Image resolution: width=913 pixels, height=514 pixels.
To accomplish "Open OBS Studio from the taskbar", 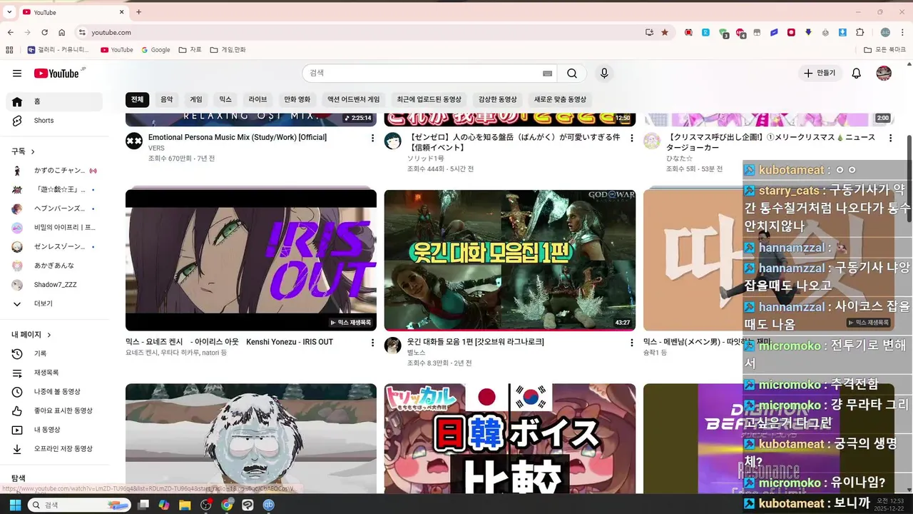I will click(206, 505).
